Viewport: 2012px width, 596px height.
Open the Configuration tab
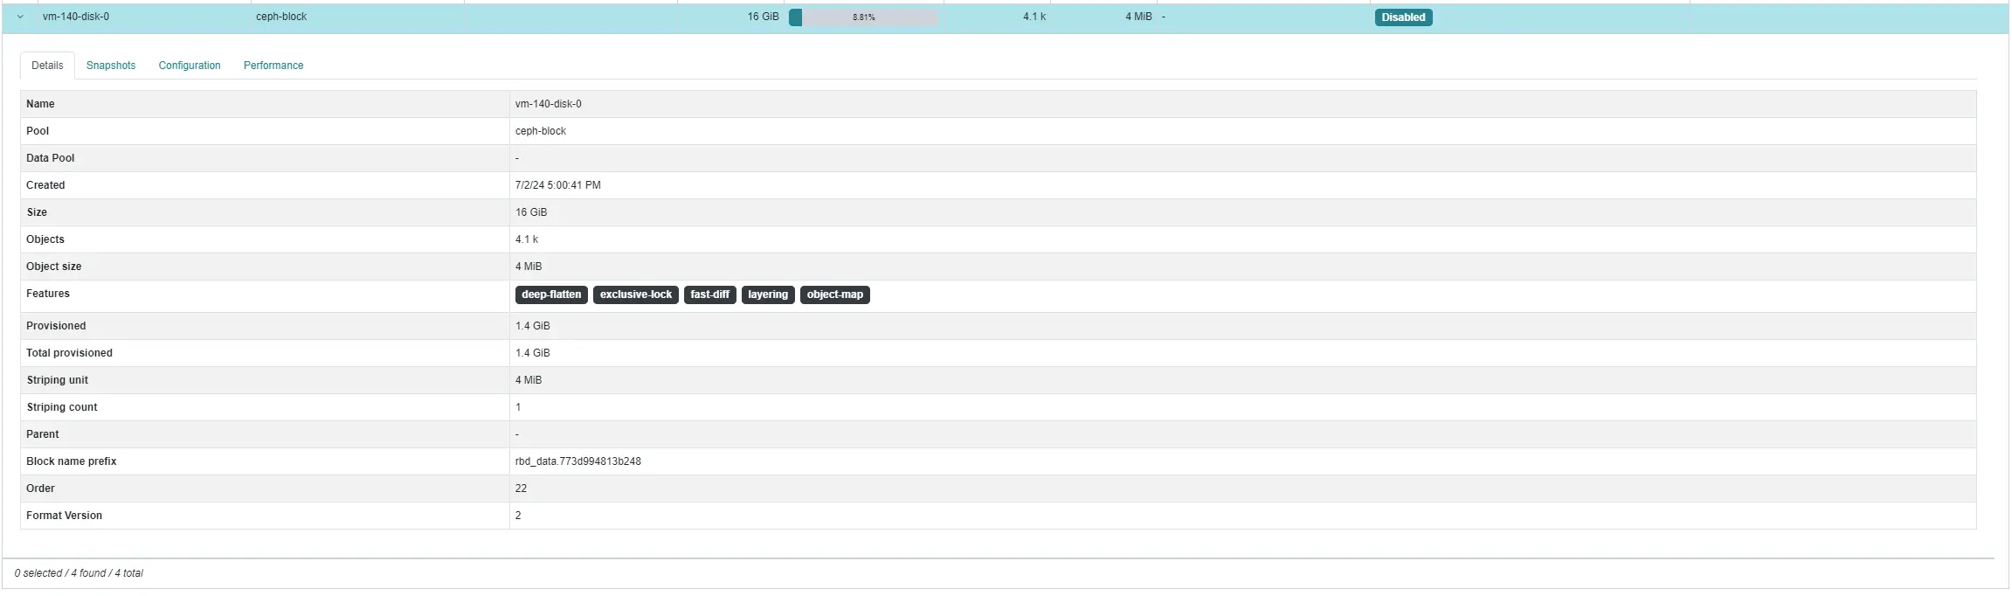tap(190, 66)
